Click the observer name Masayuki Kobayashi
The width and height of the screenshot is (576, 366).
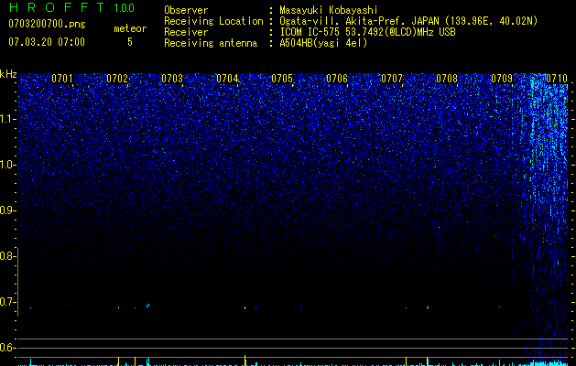pos(329,10)
